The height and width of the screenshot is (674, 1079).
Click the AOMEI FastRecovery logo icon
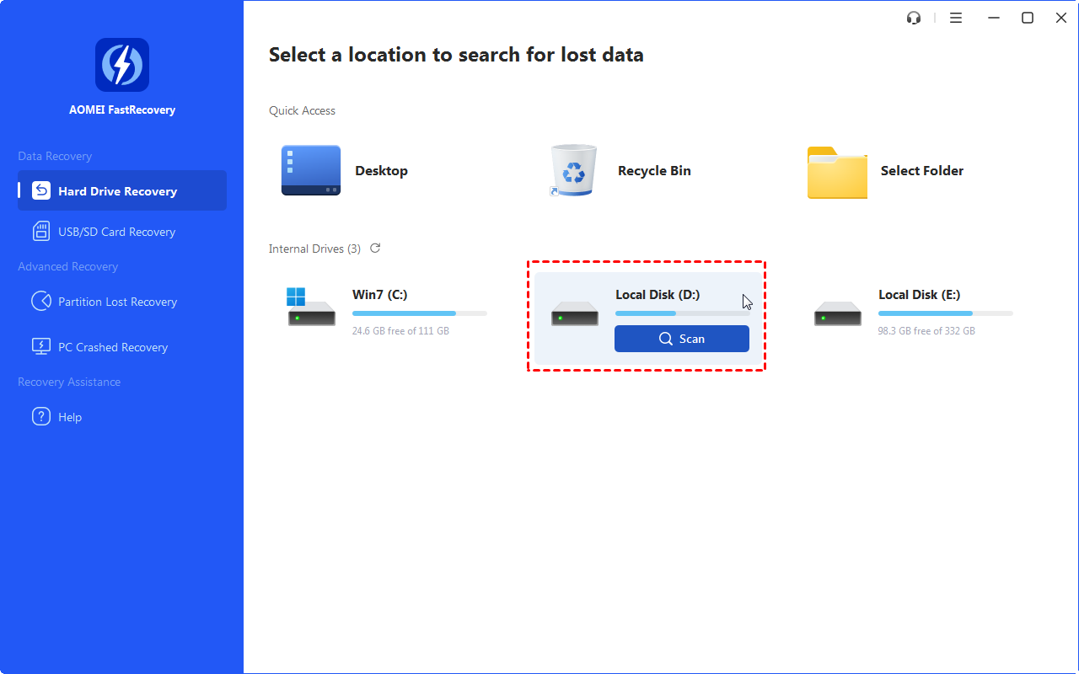(x=122, y=65)
